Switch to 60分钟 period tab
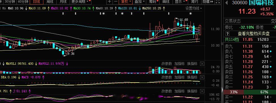The height and width of the screenshot is (103, 276). pos(23,2)
